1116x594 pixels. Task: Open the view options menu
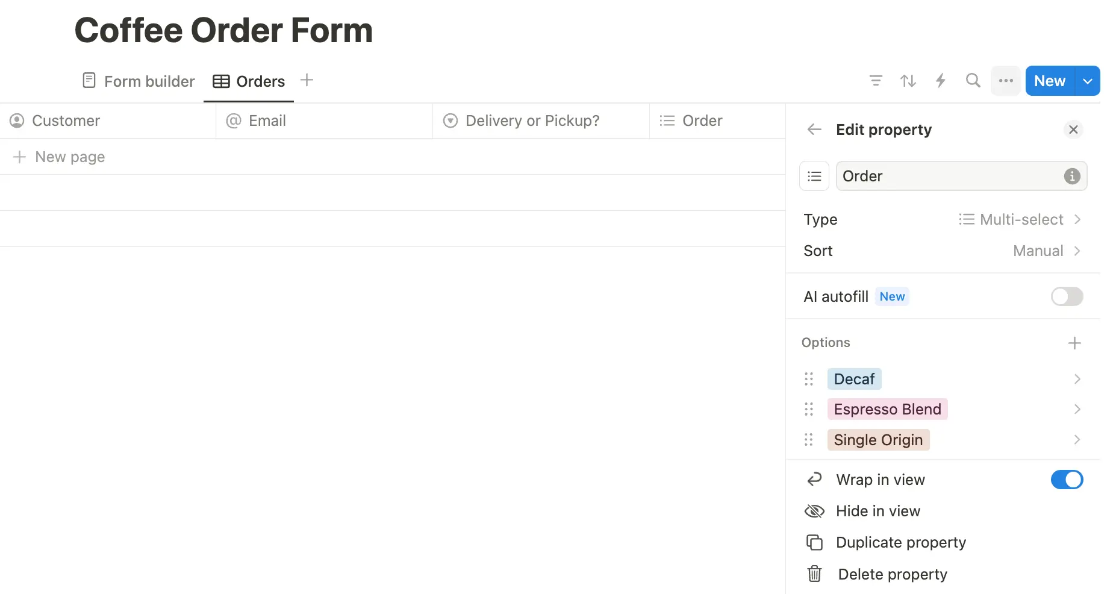pos(1005,80)
